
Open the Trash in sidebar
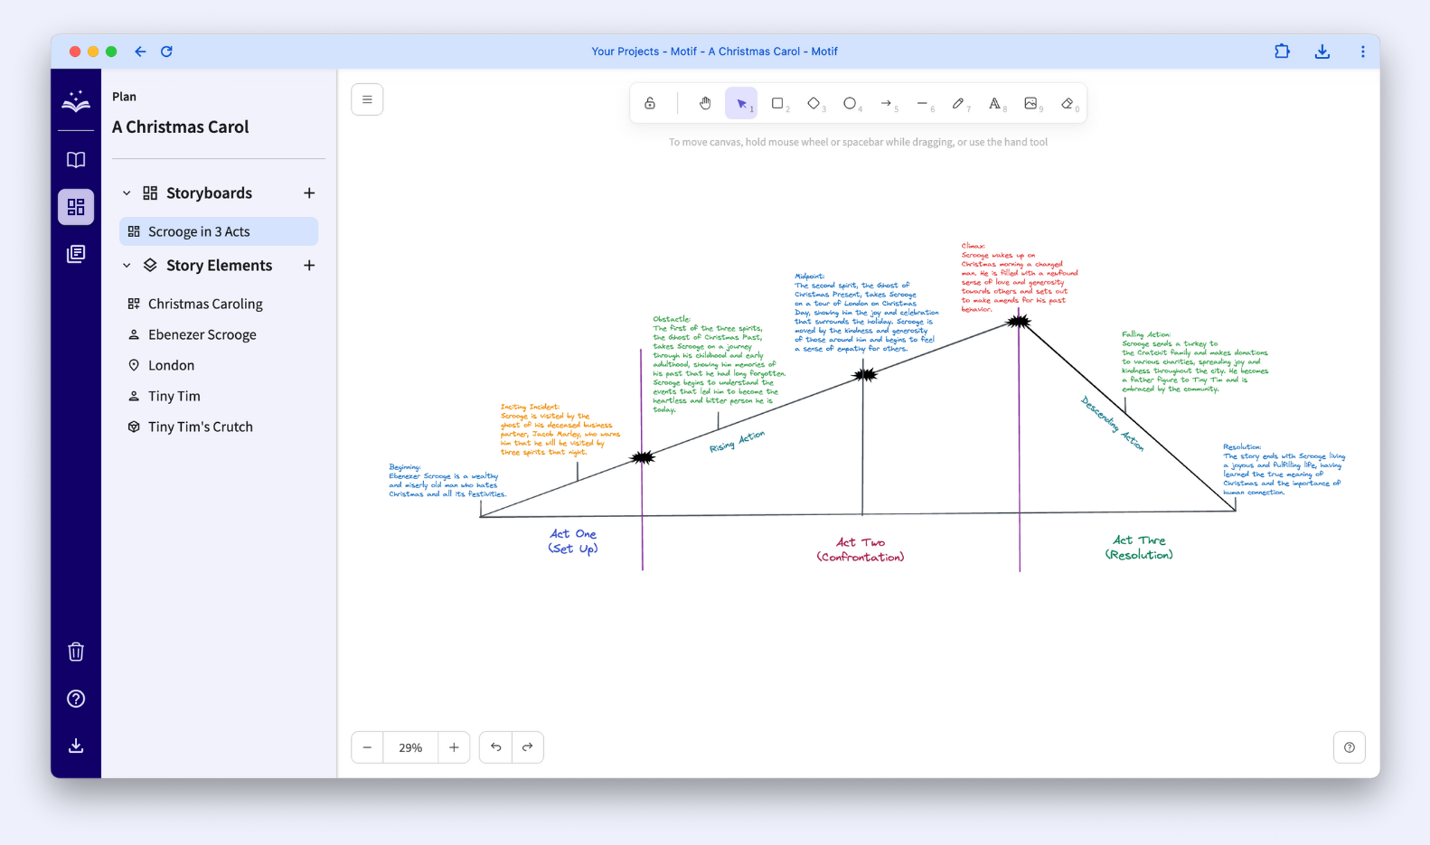tap(76, 652)
